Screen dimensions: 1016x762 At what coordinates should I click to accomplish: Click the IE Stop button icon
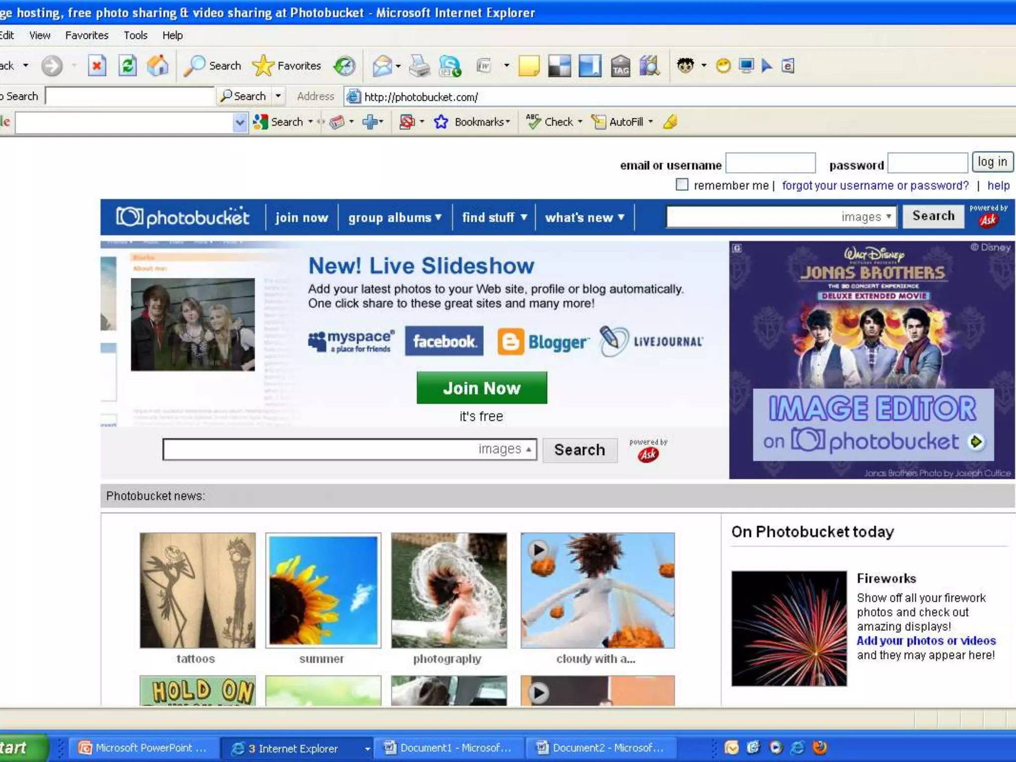tap(97, 65)
